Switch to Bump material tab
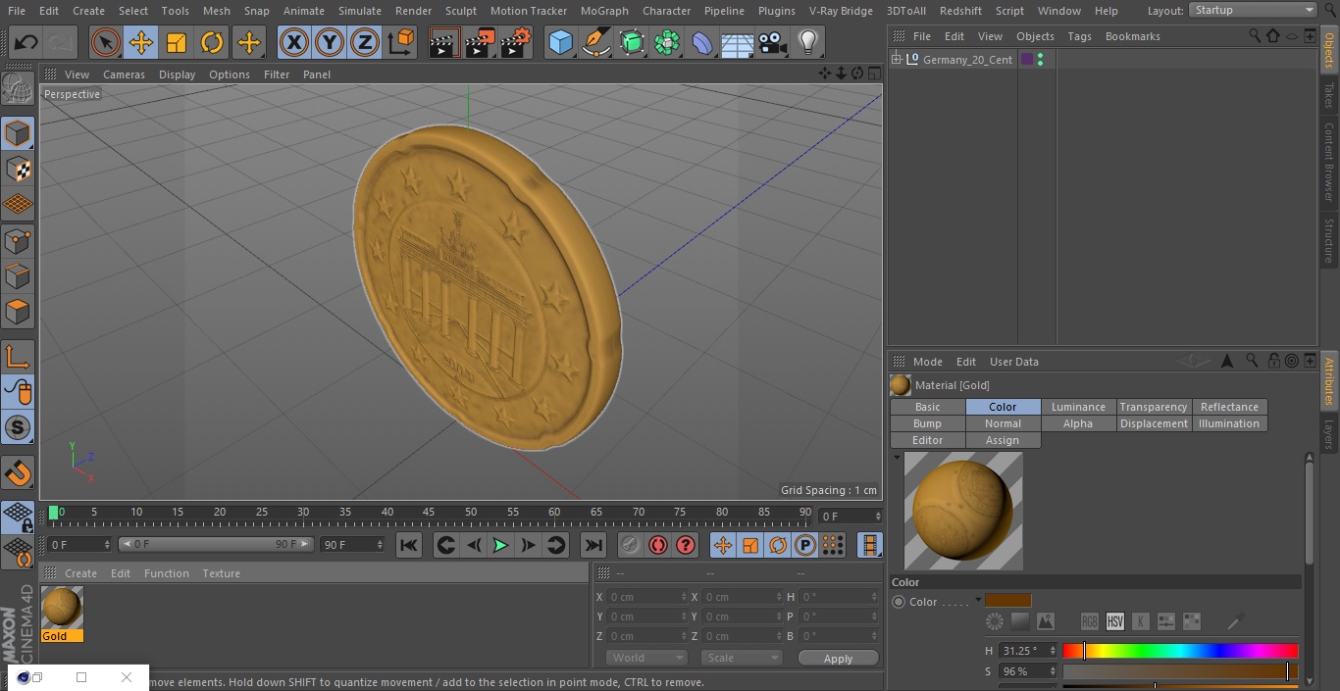This screenshot has width=1340, height=691. pyautogui.click(x=927, y=423)
